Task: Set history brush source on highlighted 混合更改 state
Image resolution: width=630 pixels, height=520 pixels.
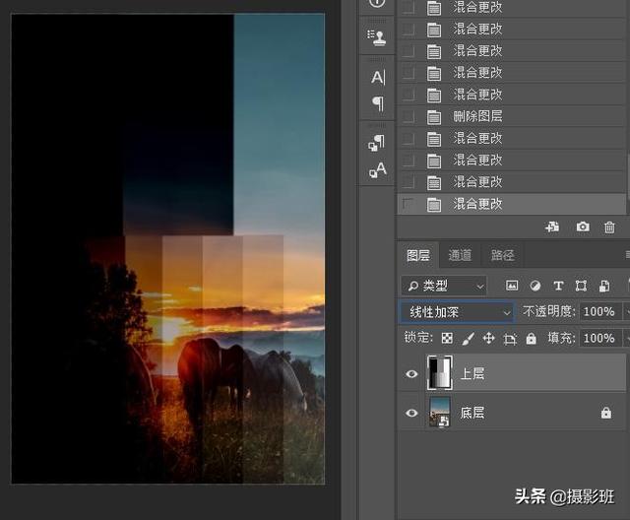Action: (x=409, y=204)
